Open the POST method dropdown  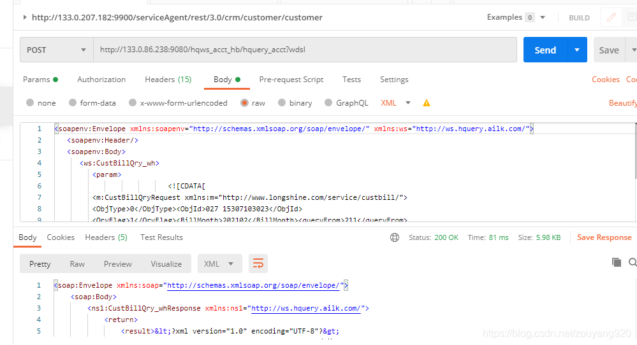tap(57, 50)
